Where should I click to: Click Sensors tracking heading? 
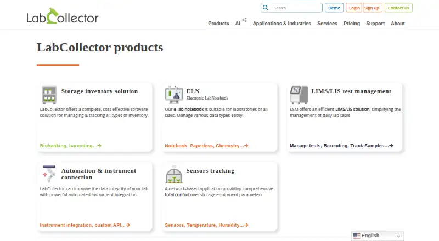point(210,170)
